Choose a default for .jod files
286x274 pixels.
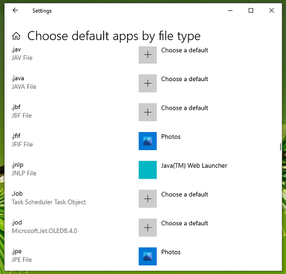(185, 223)
